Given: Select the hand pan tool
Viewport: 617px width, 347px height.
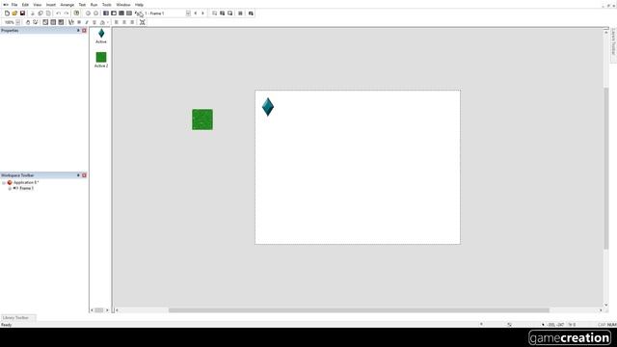Looking at the screenshot, I should tap(28, 22).
